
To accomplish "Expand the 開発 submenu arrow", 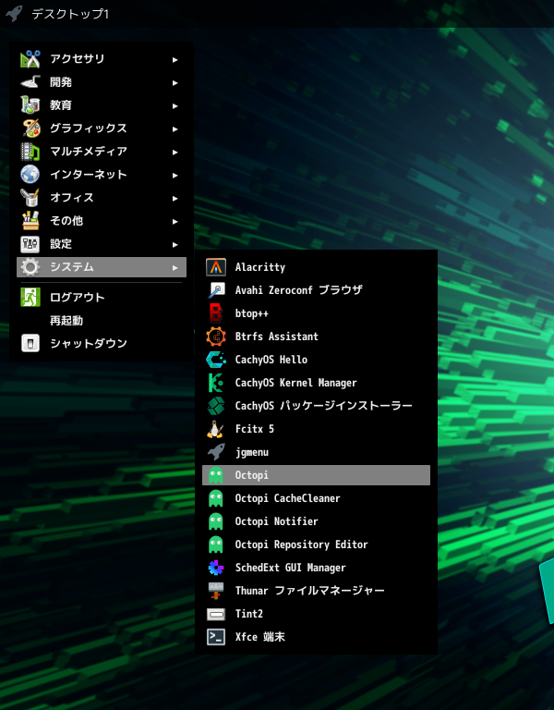I will coord(175,82).
